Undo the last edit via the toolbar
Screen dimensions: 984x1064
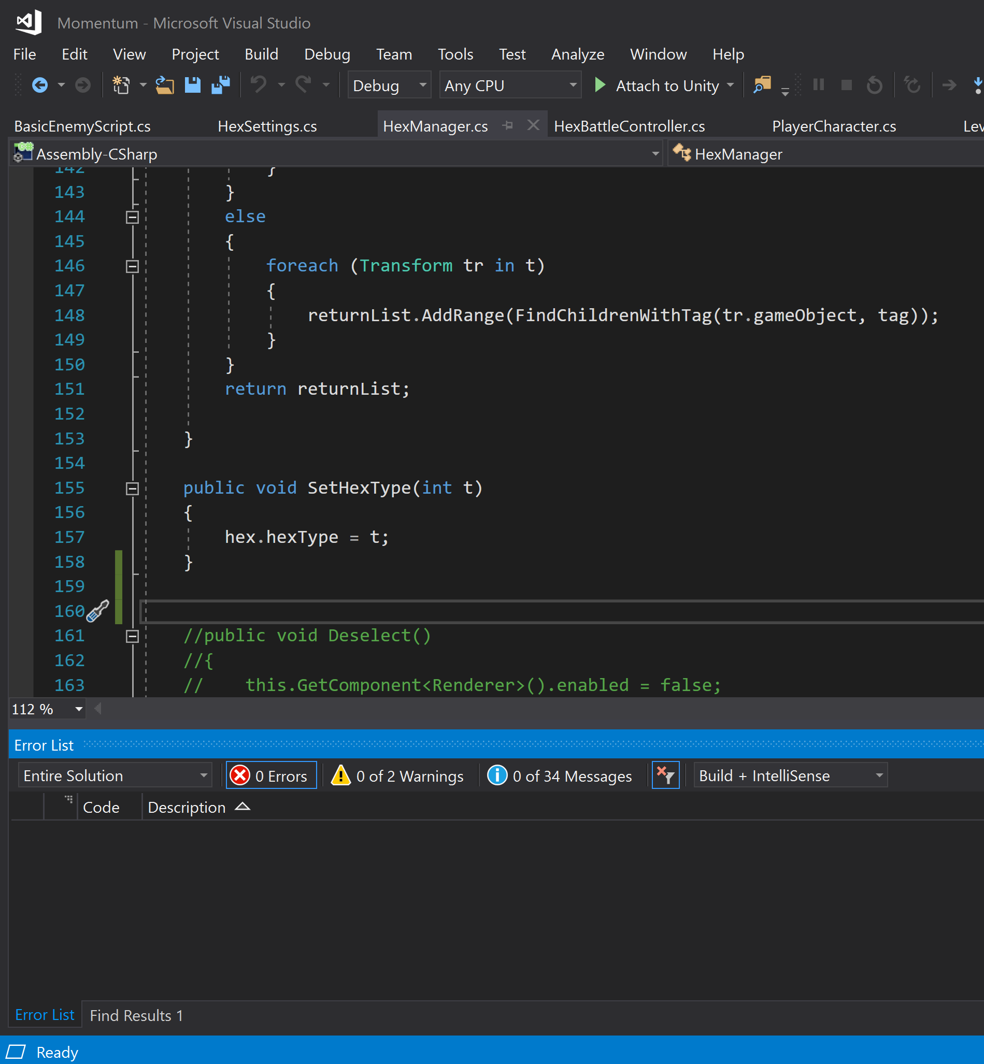[x=259, y=84]
